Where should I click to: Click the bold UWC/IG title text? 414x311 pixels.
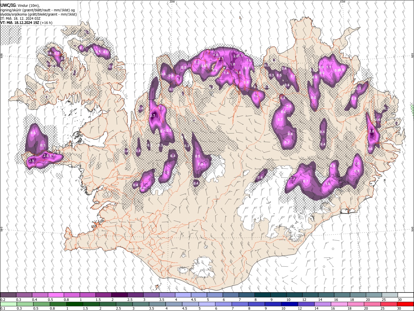[x=8, y=6]
